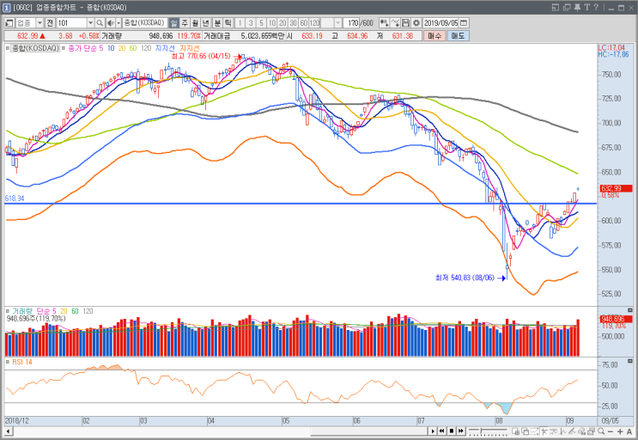638x440 pixels.
Task: Click the pin window icon in title bar
Action: 577,8
